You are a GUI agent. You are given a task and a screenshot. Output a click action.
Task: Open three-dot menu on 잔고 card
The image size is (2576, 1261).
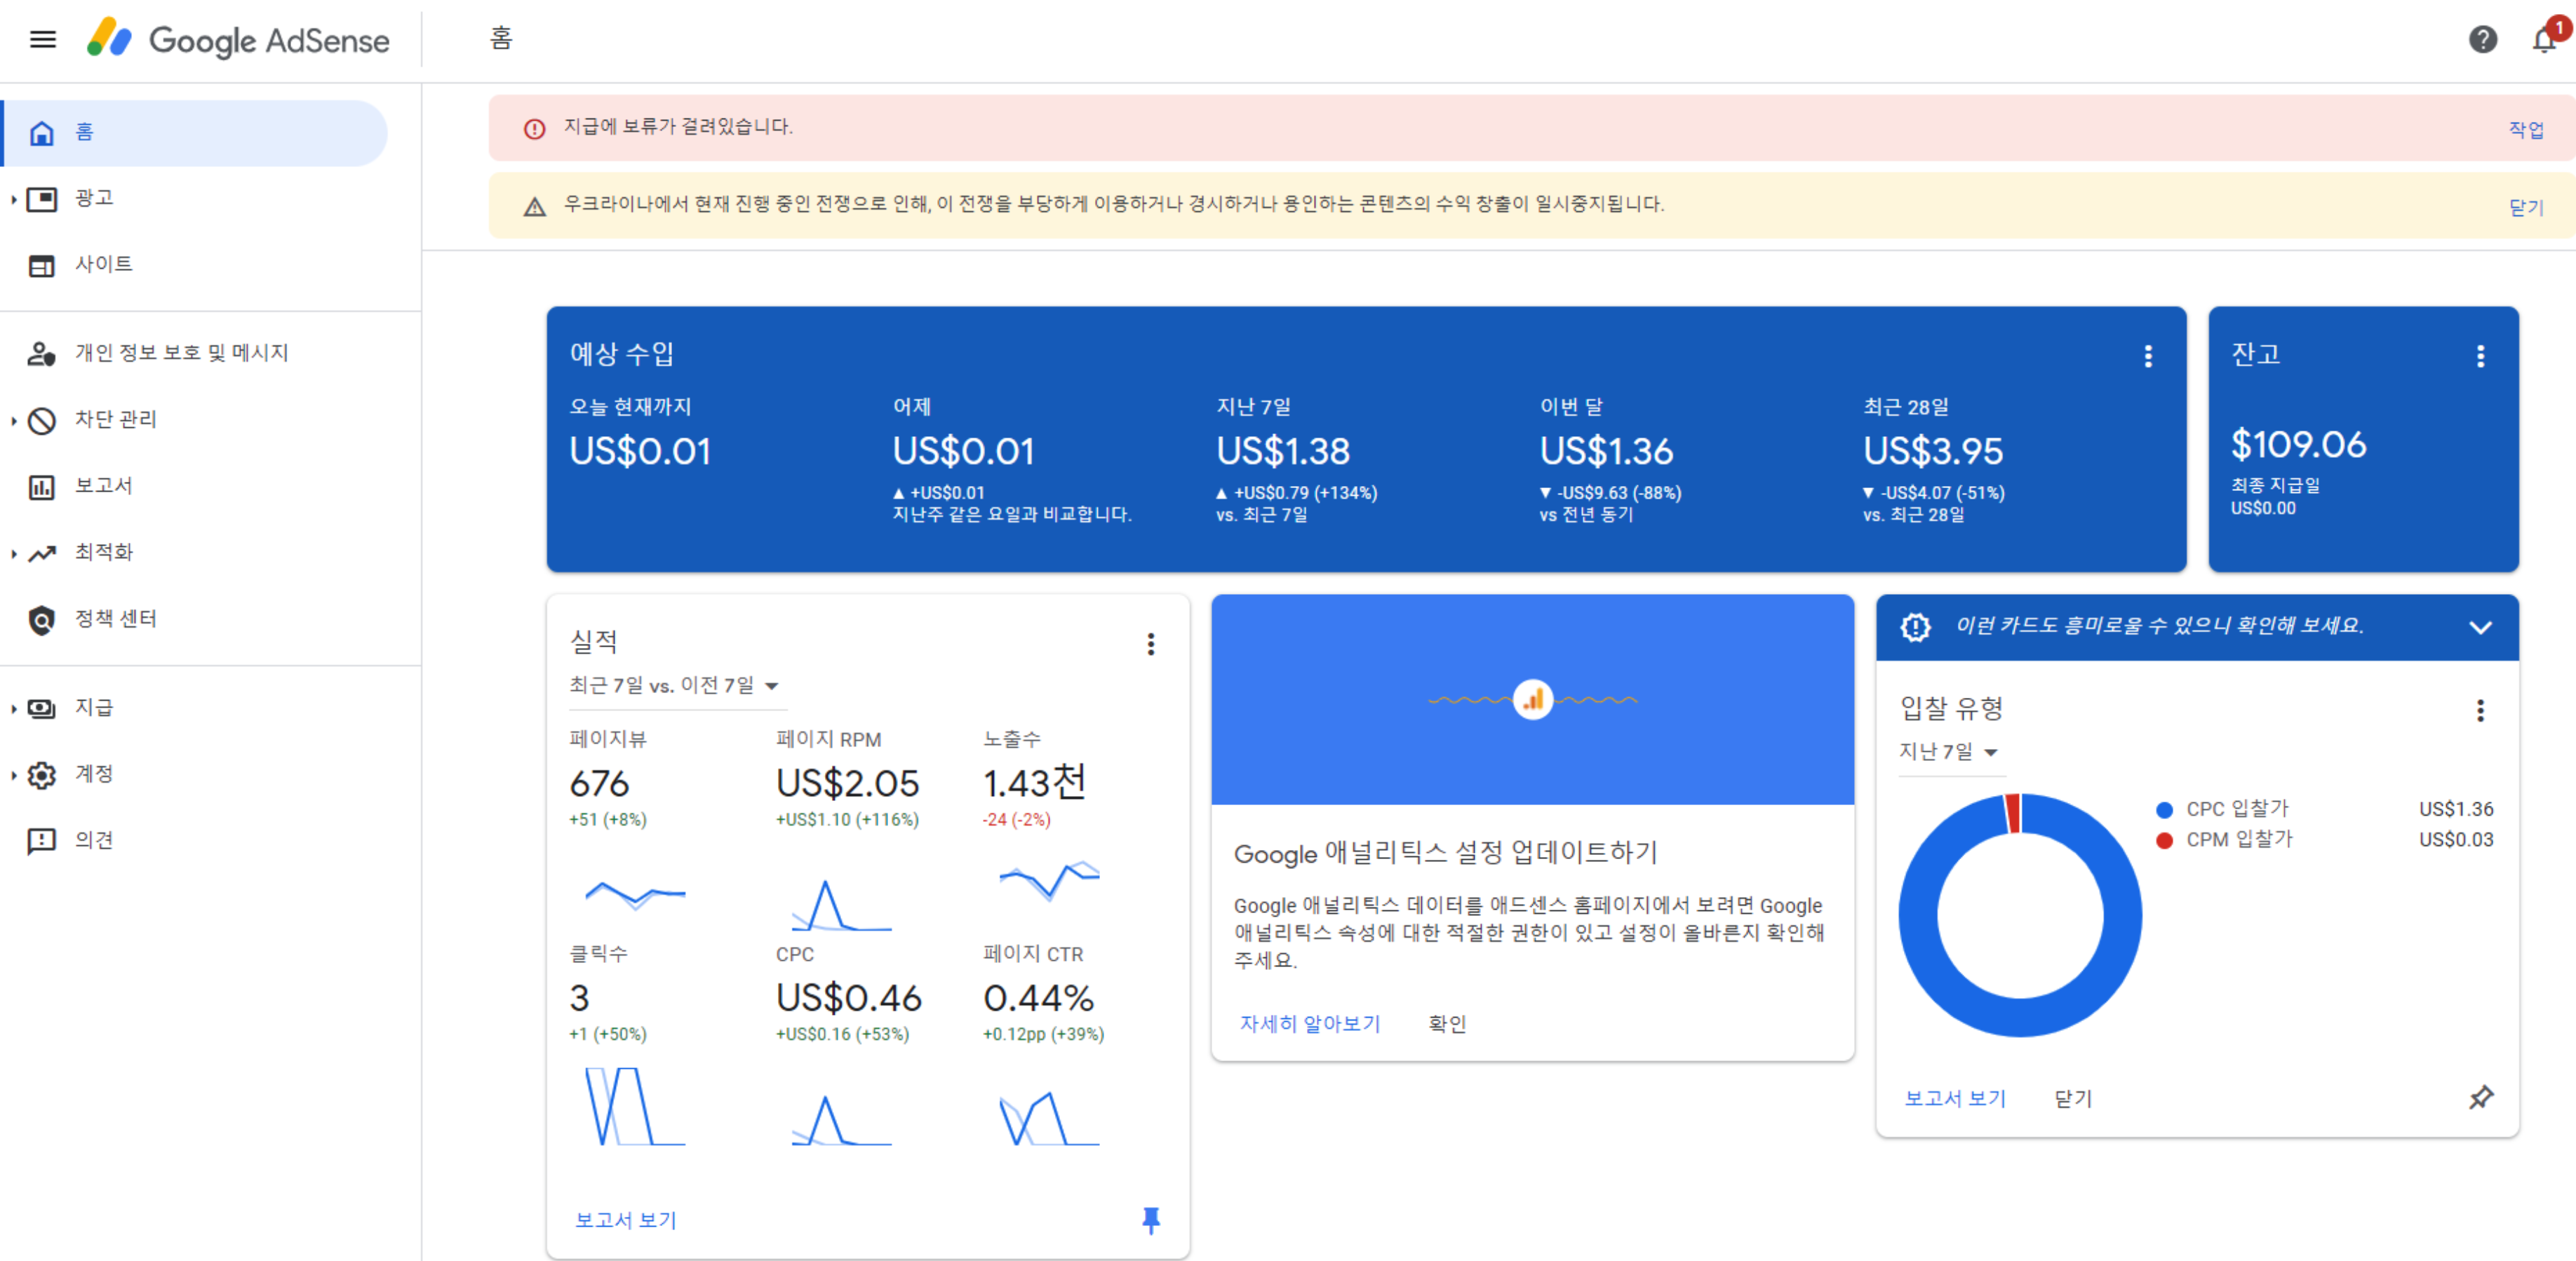2480,356
